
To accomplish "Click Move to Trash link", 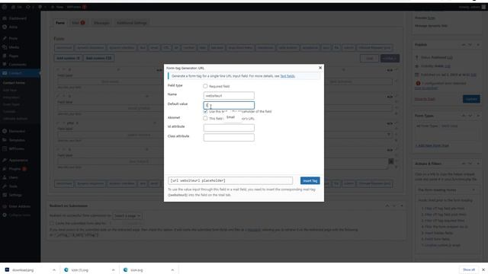I will 425,99.
